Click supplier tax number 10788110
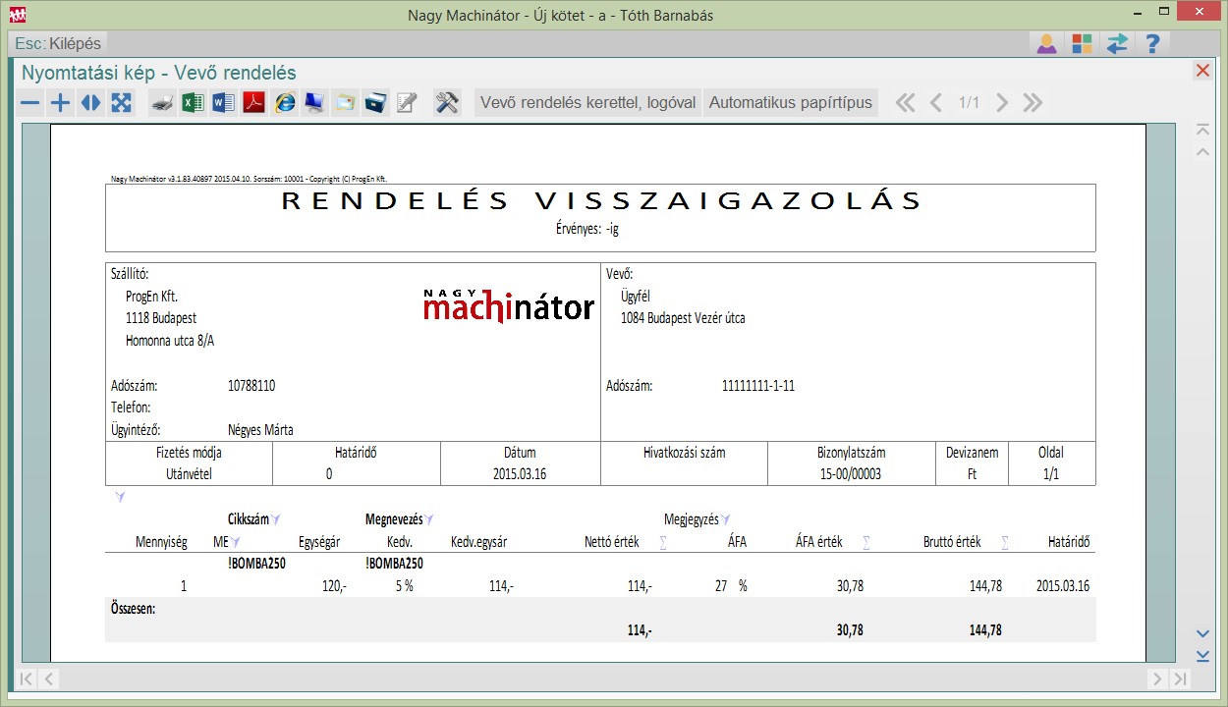This screenshot has width=1228, height=707. (251, 386)
